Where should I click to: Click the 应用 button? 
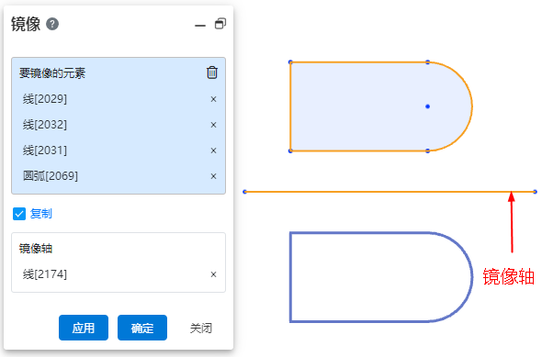tap(84, 328)
